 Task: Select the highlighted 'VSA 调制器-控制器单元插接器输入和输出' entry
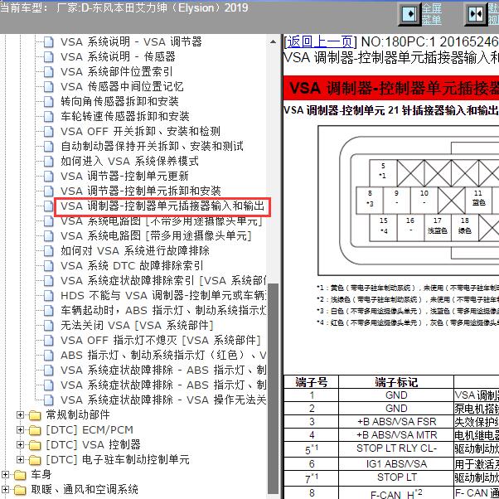(162, 206)
